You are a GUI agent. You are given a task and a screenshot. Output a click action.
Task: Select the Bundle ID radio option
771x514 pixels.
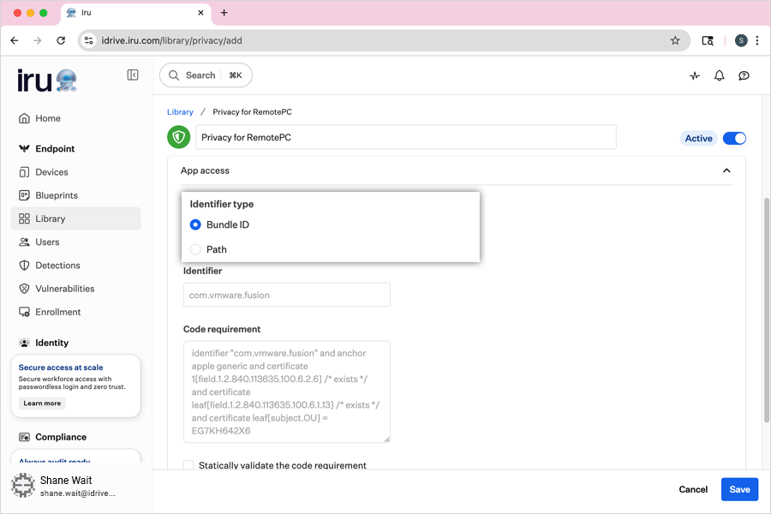[195, 224]
